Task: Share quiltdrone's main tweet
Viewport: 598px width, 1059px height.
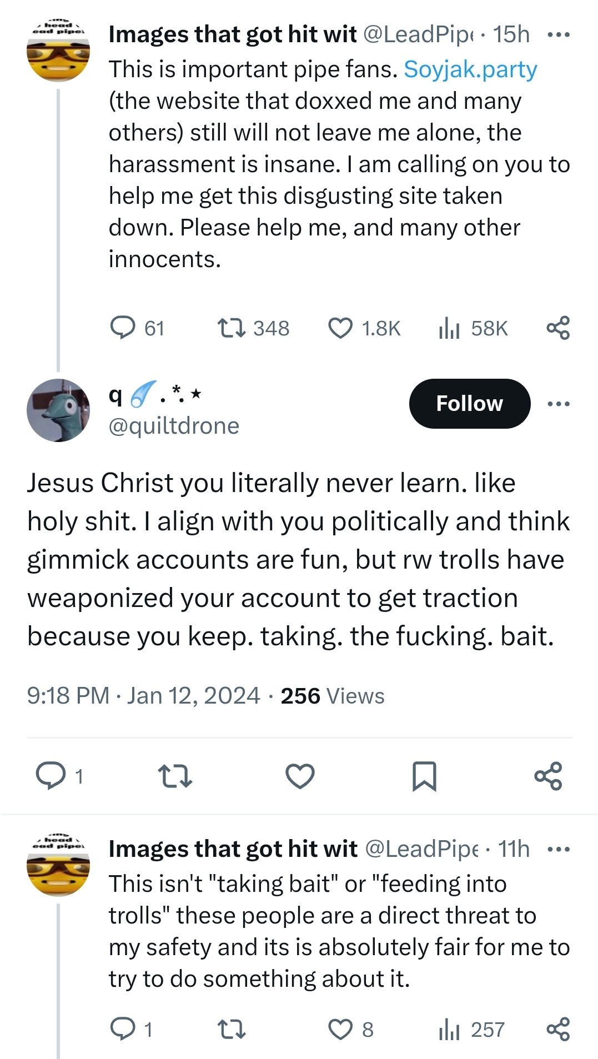Action: click(x=548, y=776)
